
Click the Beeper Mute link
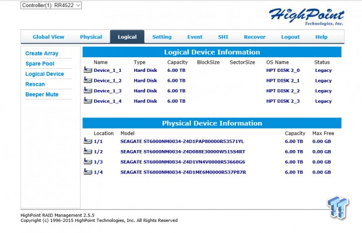[42, 95]
